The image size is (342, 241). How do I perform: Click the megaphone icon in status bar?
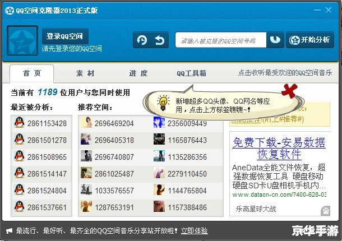(10, 231)
